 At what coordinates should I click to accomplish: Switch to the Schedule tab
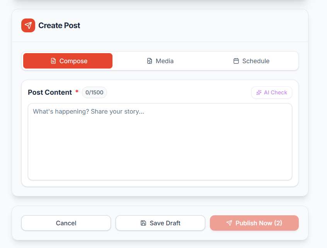[x=251, y=61]
